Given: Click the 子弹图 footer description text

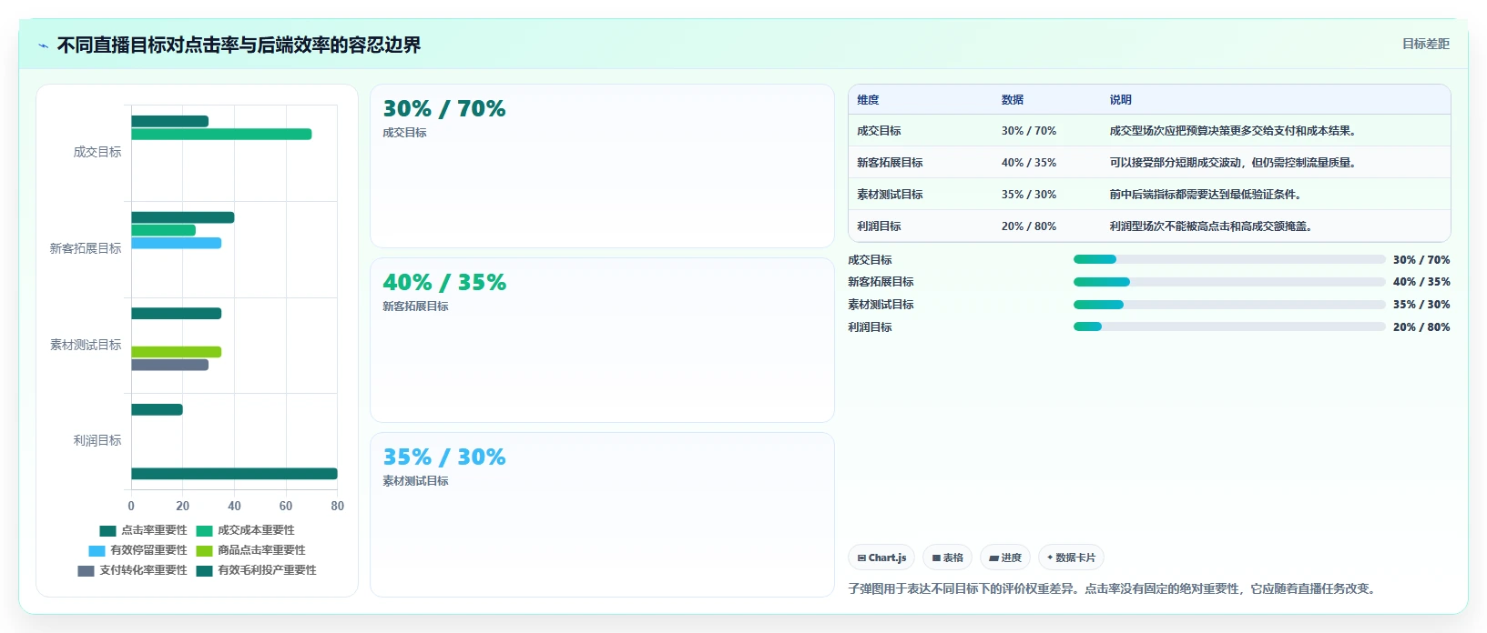Looking at the screenshot, I should coord(1115,588).
